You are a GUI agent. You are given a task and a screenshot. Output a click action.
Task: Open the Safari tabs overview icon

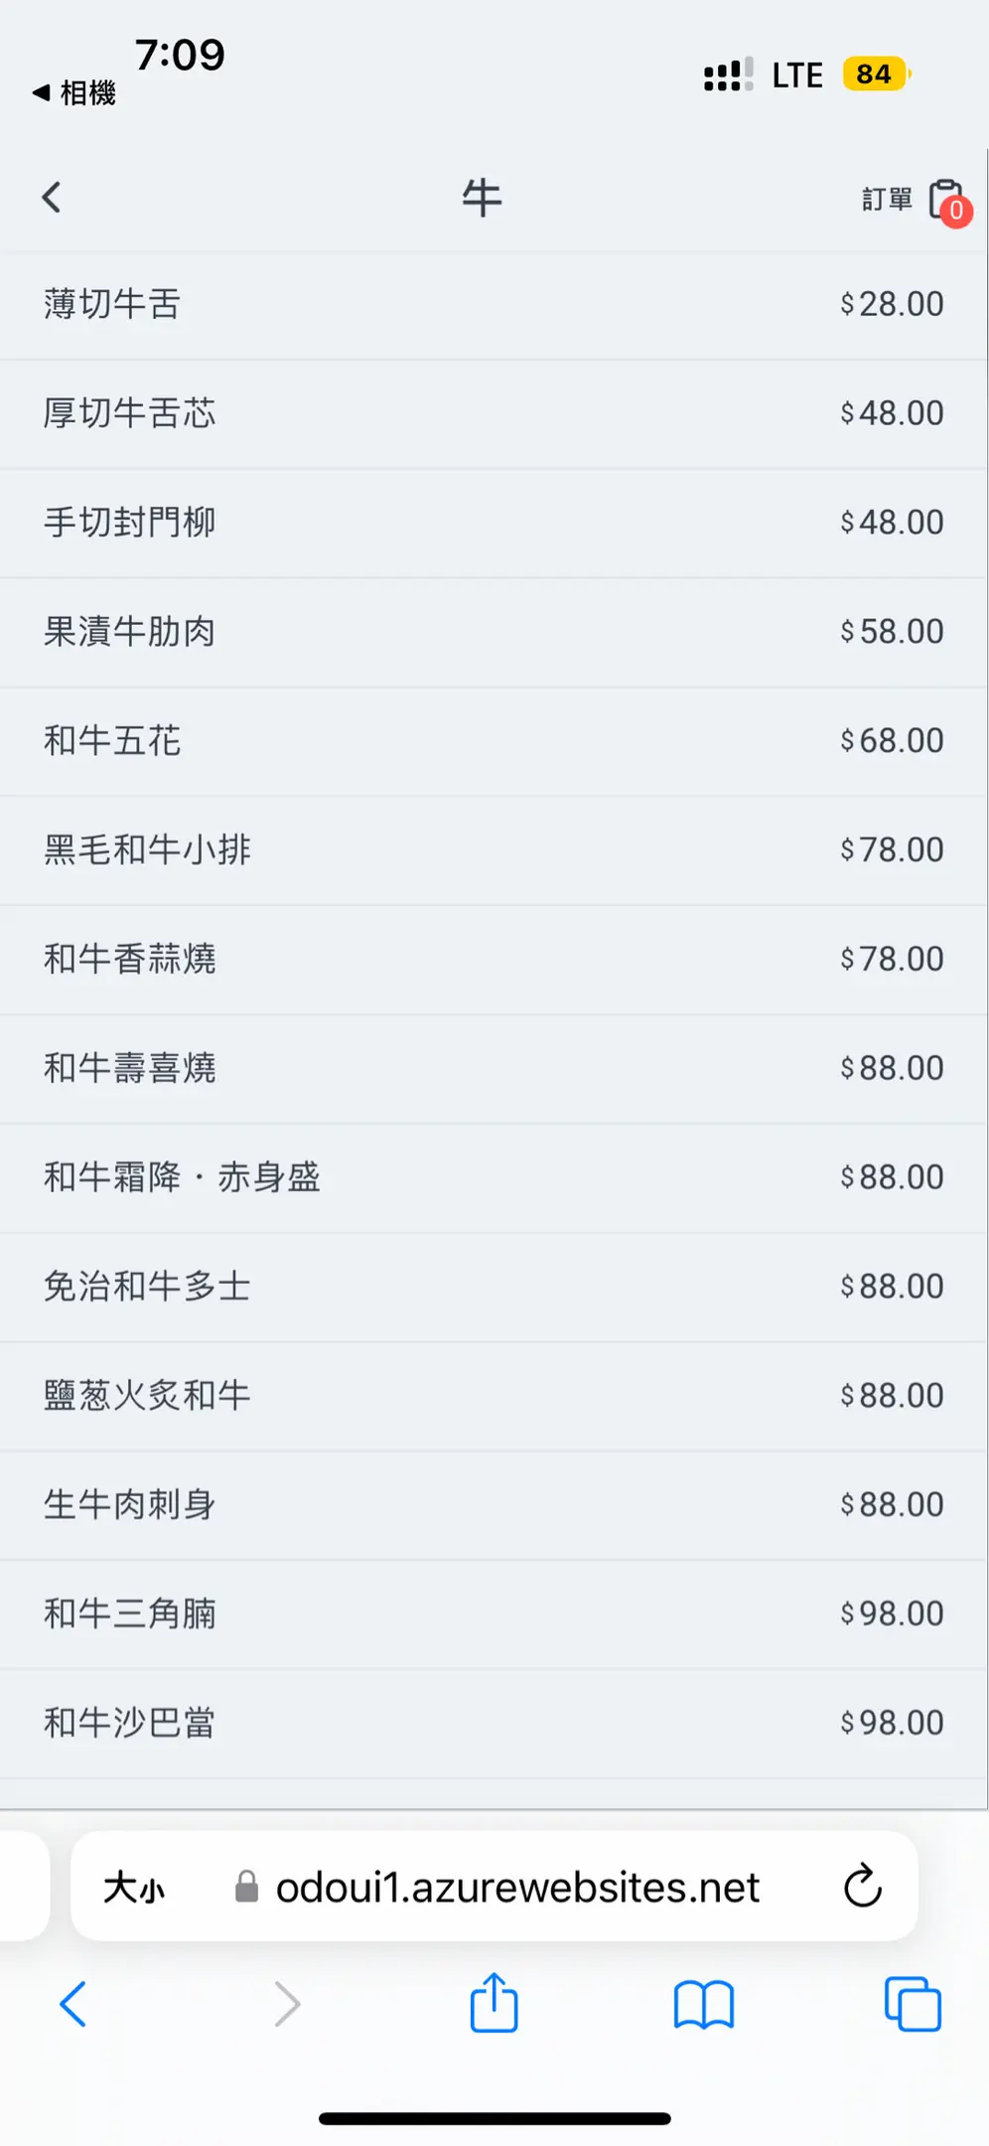pyautogui.click(x=912, y=2005)
